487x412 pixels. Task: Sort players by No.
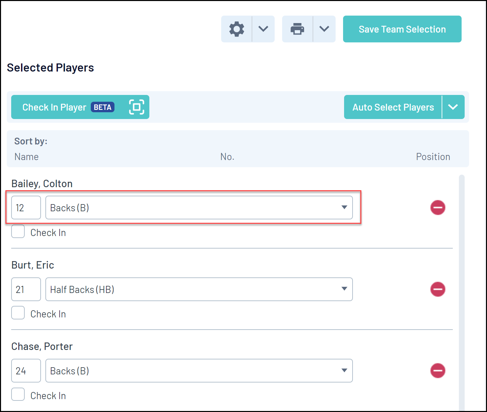[x=227, y=157]
